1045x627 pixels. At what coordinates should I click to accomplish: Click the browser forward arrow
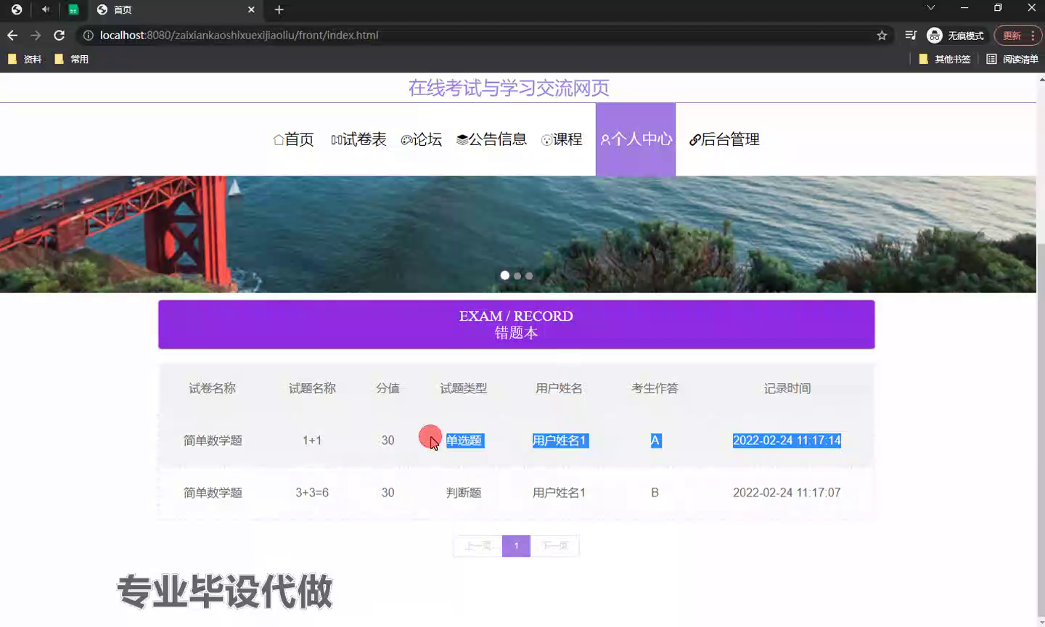[36, 35]
